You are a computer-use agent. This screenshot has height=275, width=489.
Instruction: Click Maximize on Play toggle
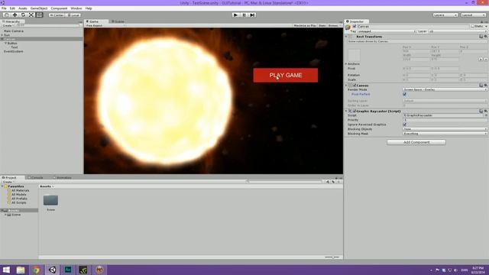point(305,25)
